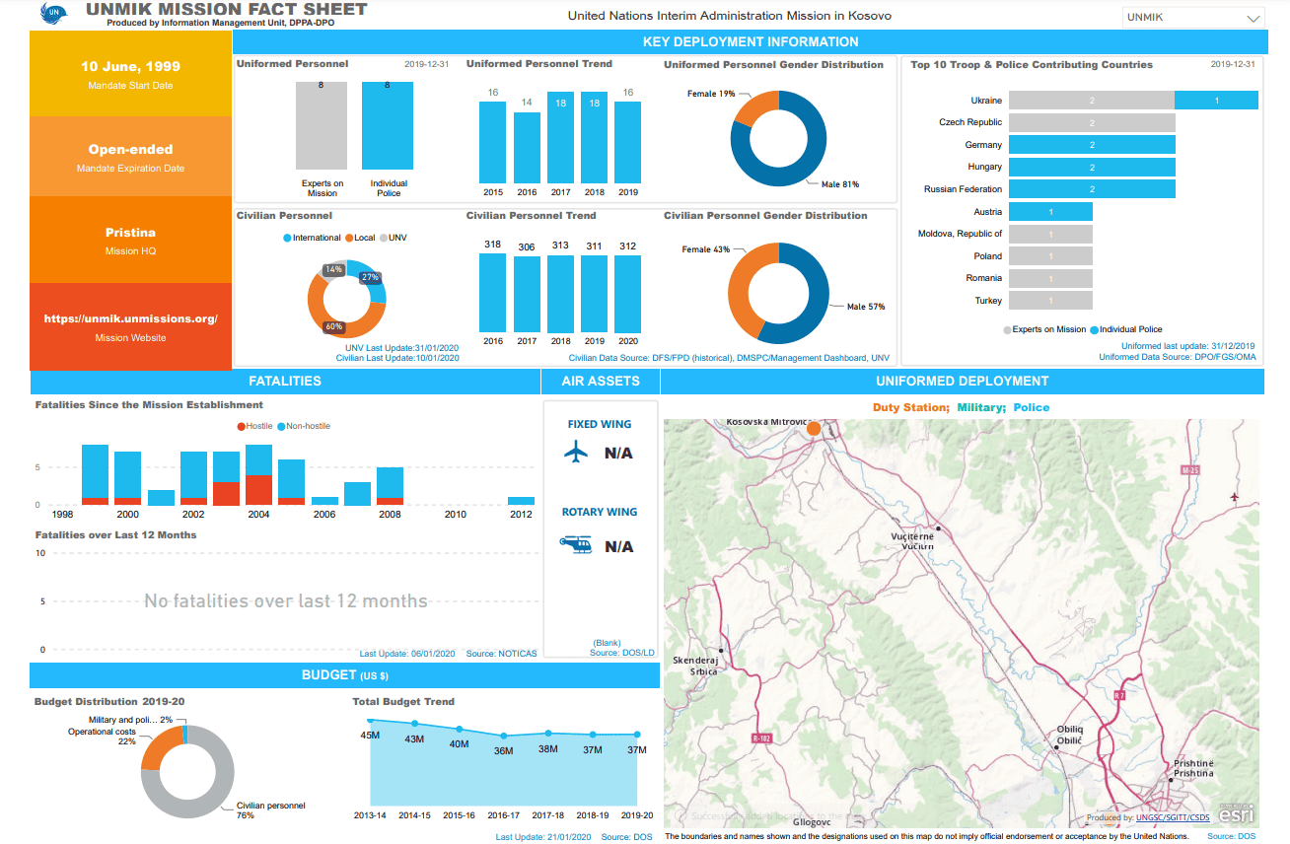Select the Open-ended Mandate Expiration tile
The width and height of the screenshot is (1290, 844).
coord(131,157)
